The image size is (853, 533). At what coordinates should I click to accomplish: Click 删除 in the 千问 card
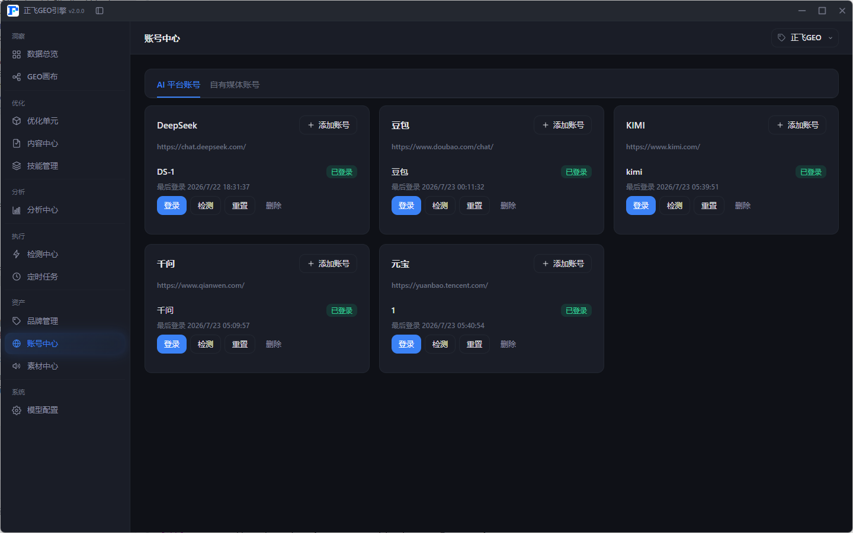(274, 344)
